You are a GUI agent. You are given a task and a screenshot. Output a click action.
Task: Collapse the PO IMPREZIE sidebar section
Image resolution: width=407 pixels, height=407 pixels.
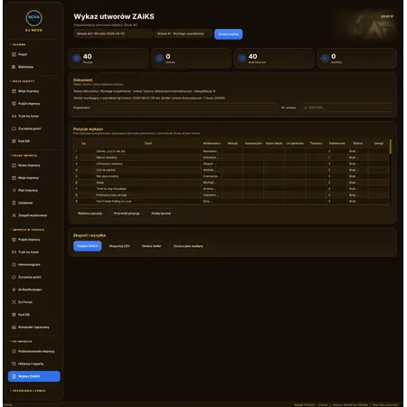pyautogui.click(x=21, y=342)
